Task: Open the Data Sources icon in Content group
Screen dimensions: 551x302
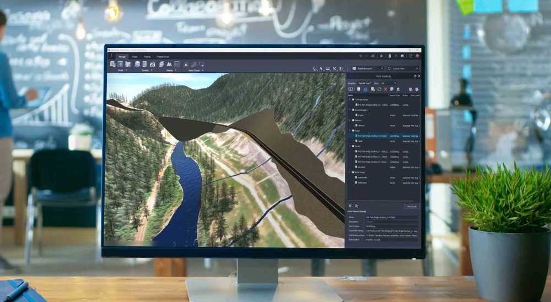Action: click(x=137, y=64)
